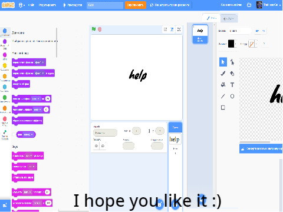Click the sprite x position field

click(x=136, y=131)
